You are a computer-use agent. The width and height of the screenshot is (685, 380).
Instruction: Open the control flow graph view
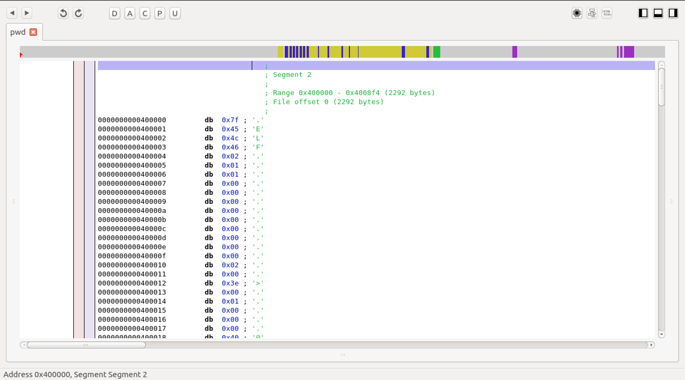pyautogui.click(x=591, y=13)
